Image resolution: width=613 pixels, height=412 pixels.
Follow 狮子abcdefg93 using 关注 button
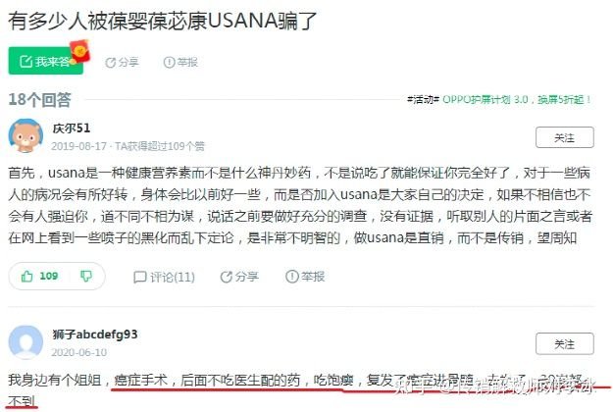565,343
